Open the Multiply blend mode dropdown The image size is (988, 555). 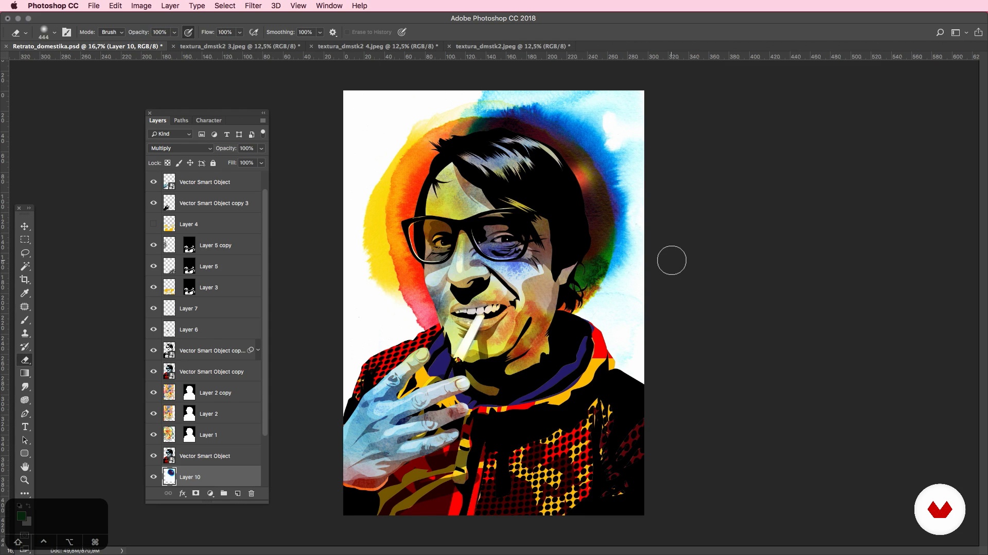[180, 148]
